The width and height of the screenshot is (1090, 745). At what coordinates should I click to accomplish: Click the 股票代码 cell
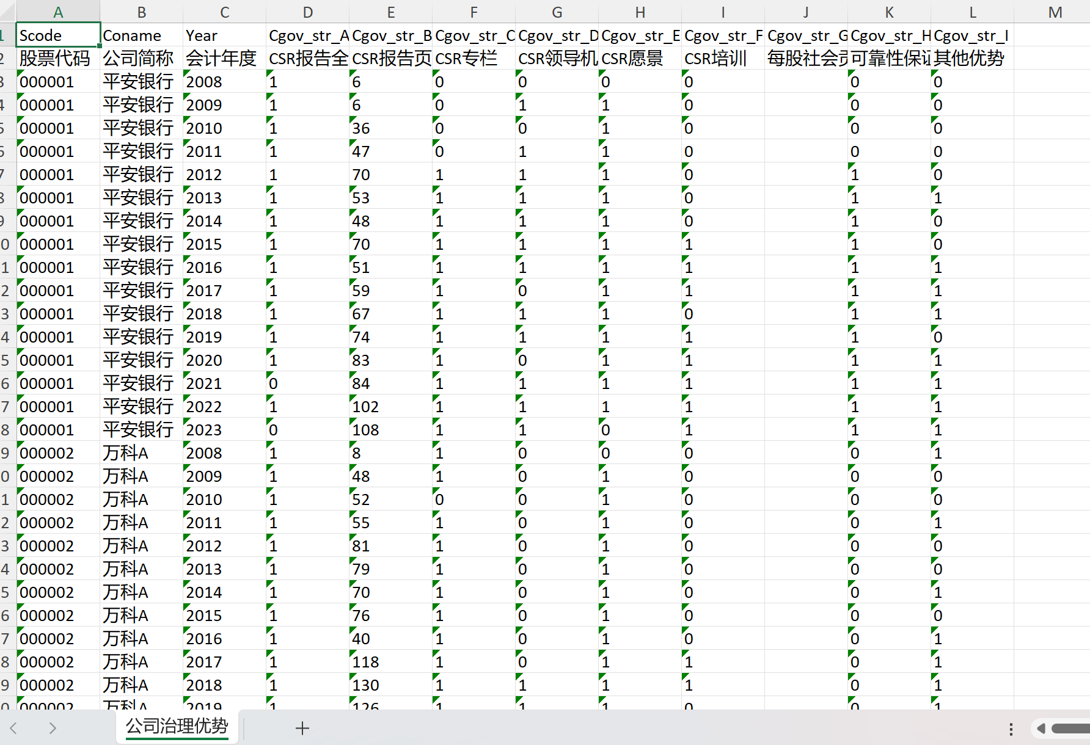point(58,58)
